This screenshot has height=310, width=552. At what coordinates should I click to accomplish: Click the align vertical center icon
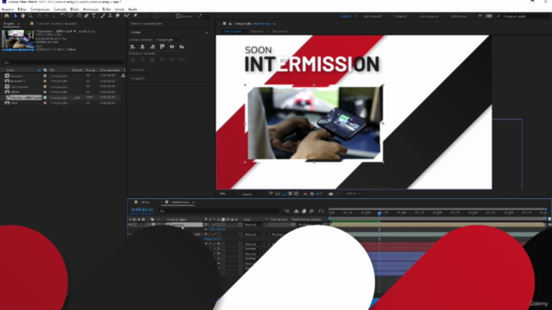(x=172, y=46)
